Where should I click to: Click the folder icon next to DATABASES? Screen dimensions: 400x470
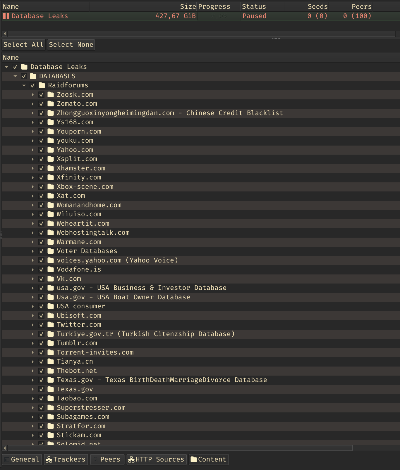pos(33,76)
